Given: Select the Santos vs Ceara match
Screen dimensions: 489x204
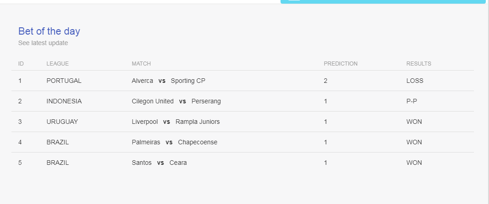Looking at the screenshot, I should 159,163.
